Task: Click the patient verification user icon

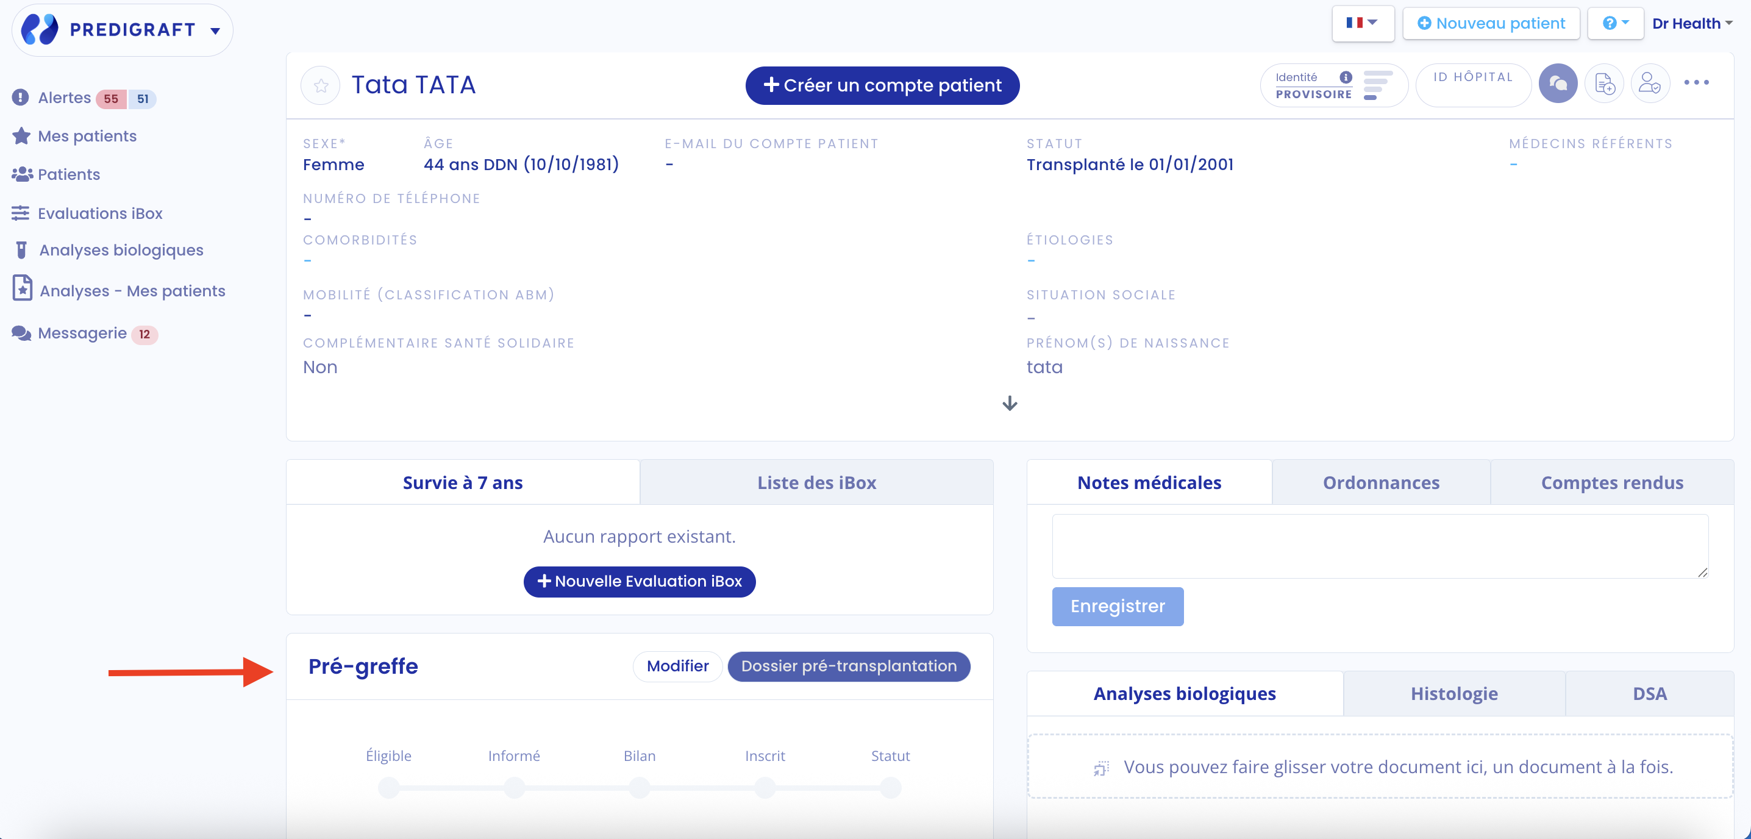Action: pyautogui.click(x=1650, y=84)
